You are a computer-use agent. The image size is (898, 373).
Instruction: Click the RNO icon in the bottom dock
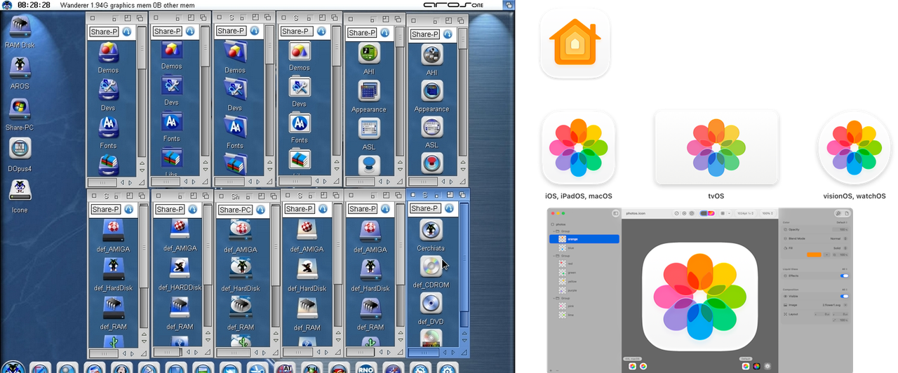365,367
